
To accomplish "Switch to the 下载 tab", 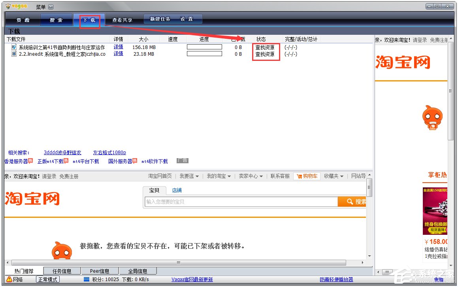I will coord(89,20).
